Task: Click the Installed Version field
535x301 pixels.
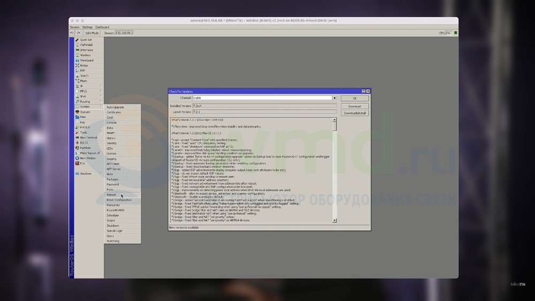Action: (x=264, y=106)
